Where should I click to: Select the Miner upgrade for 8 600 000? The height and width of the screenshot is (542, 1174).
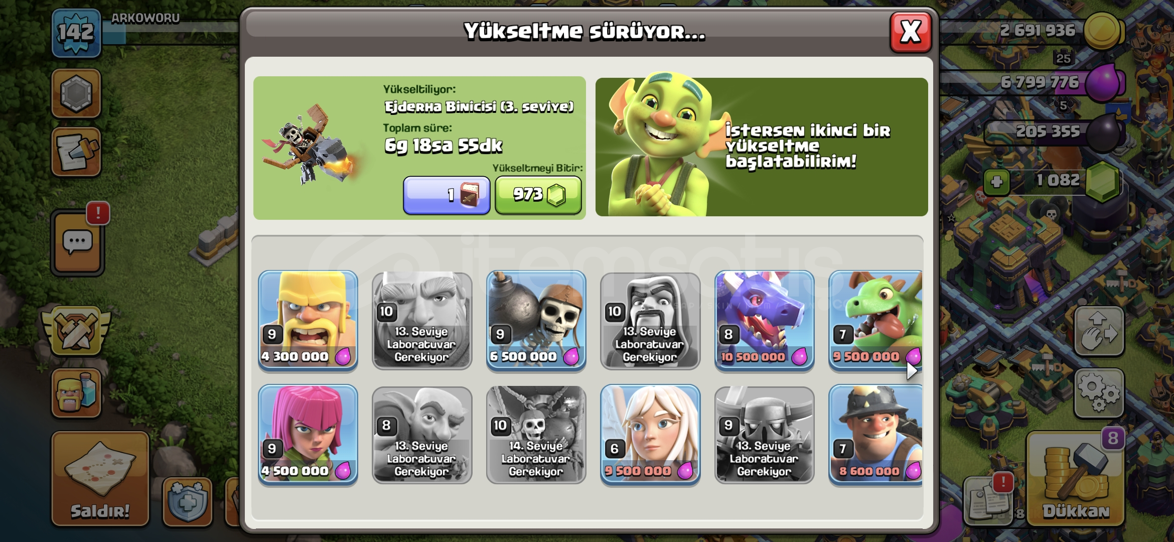pos(875,435)
